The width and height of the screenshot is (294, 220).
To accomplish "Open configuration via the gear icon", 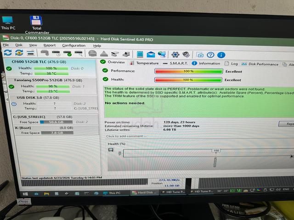I will click(175, 55).
